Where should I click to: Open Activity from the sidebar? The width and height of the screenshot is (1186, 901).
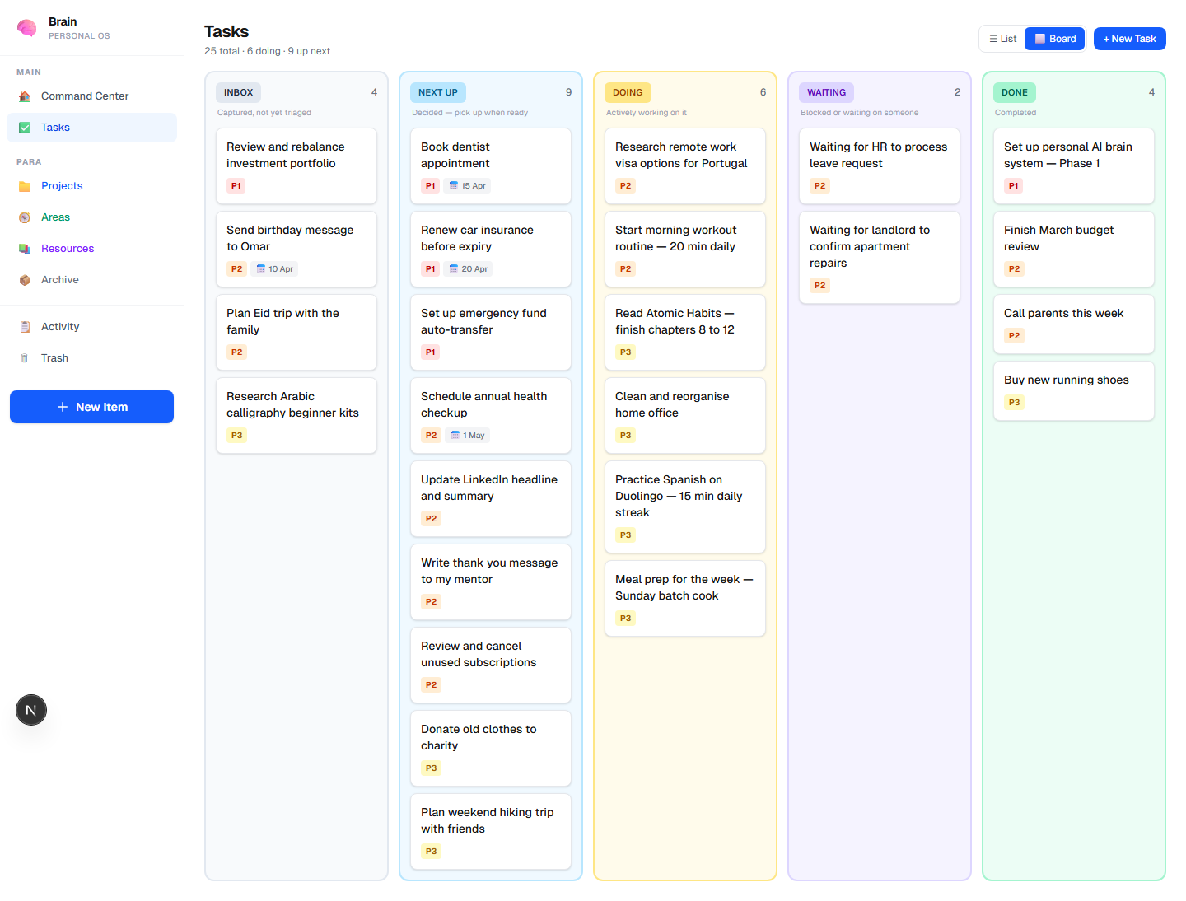click(x=60, y=326)
